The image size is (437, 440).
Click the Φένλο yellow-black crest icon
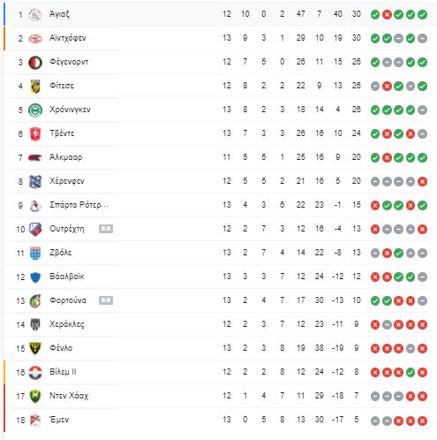click(35, 348)
